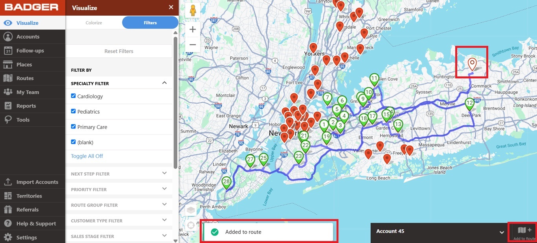Open Territories menu label in sidebar
537x243 pixels.
(29, 196)
